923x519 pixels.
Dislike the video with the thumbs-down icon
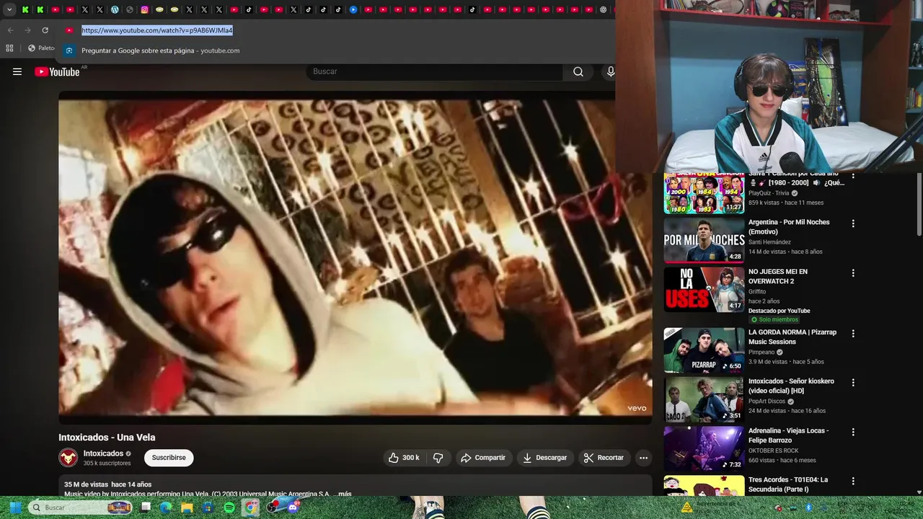coord(438,458)
